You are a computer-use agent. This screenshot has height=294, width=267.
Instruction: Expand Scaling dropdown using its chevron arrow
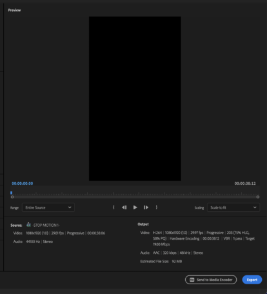click(x=255, y=207)
